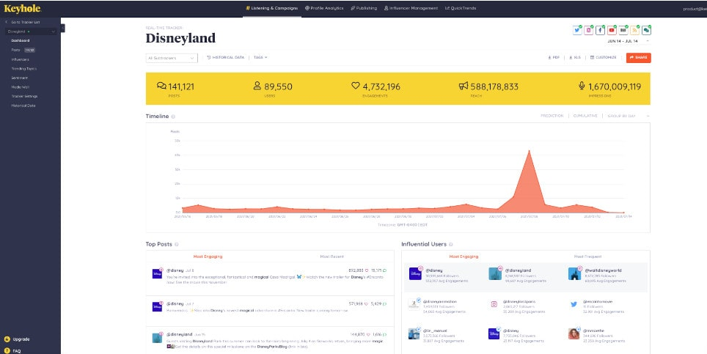Select Most Engaging tab in Top Posts
707x354 pixels.
coord(208,257)
